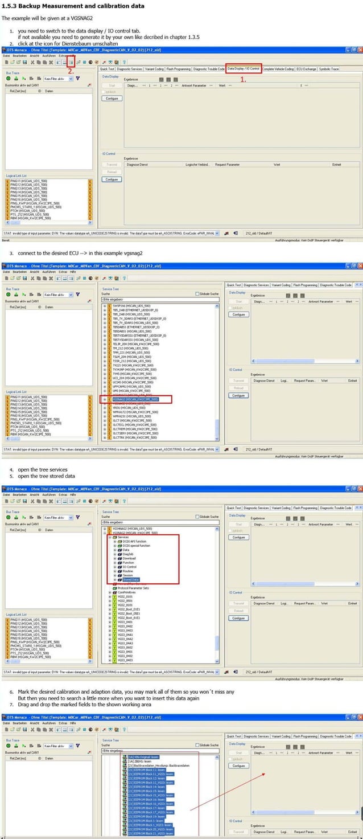
Task: Expand the XLCT node in step 3 screenshot
Action: pos(105,420)
